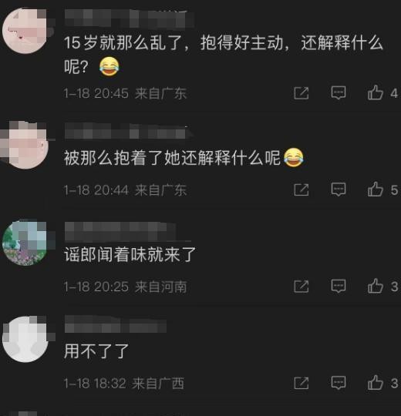Reply to the 20:44 Guangdong comment
401x416 pixels.
(339, 190)
